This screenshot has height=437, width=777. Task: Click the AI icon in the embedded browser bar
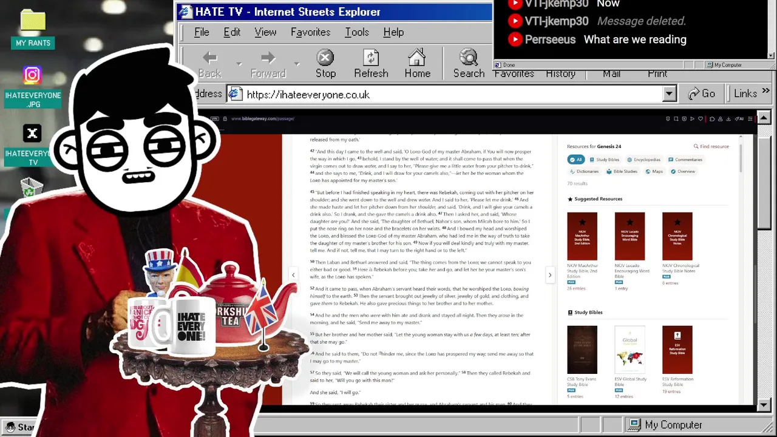pyautogui.click(x=739, y=119)
